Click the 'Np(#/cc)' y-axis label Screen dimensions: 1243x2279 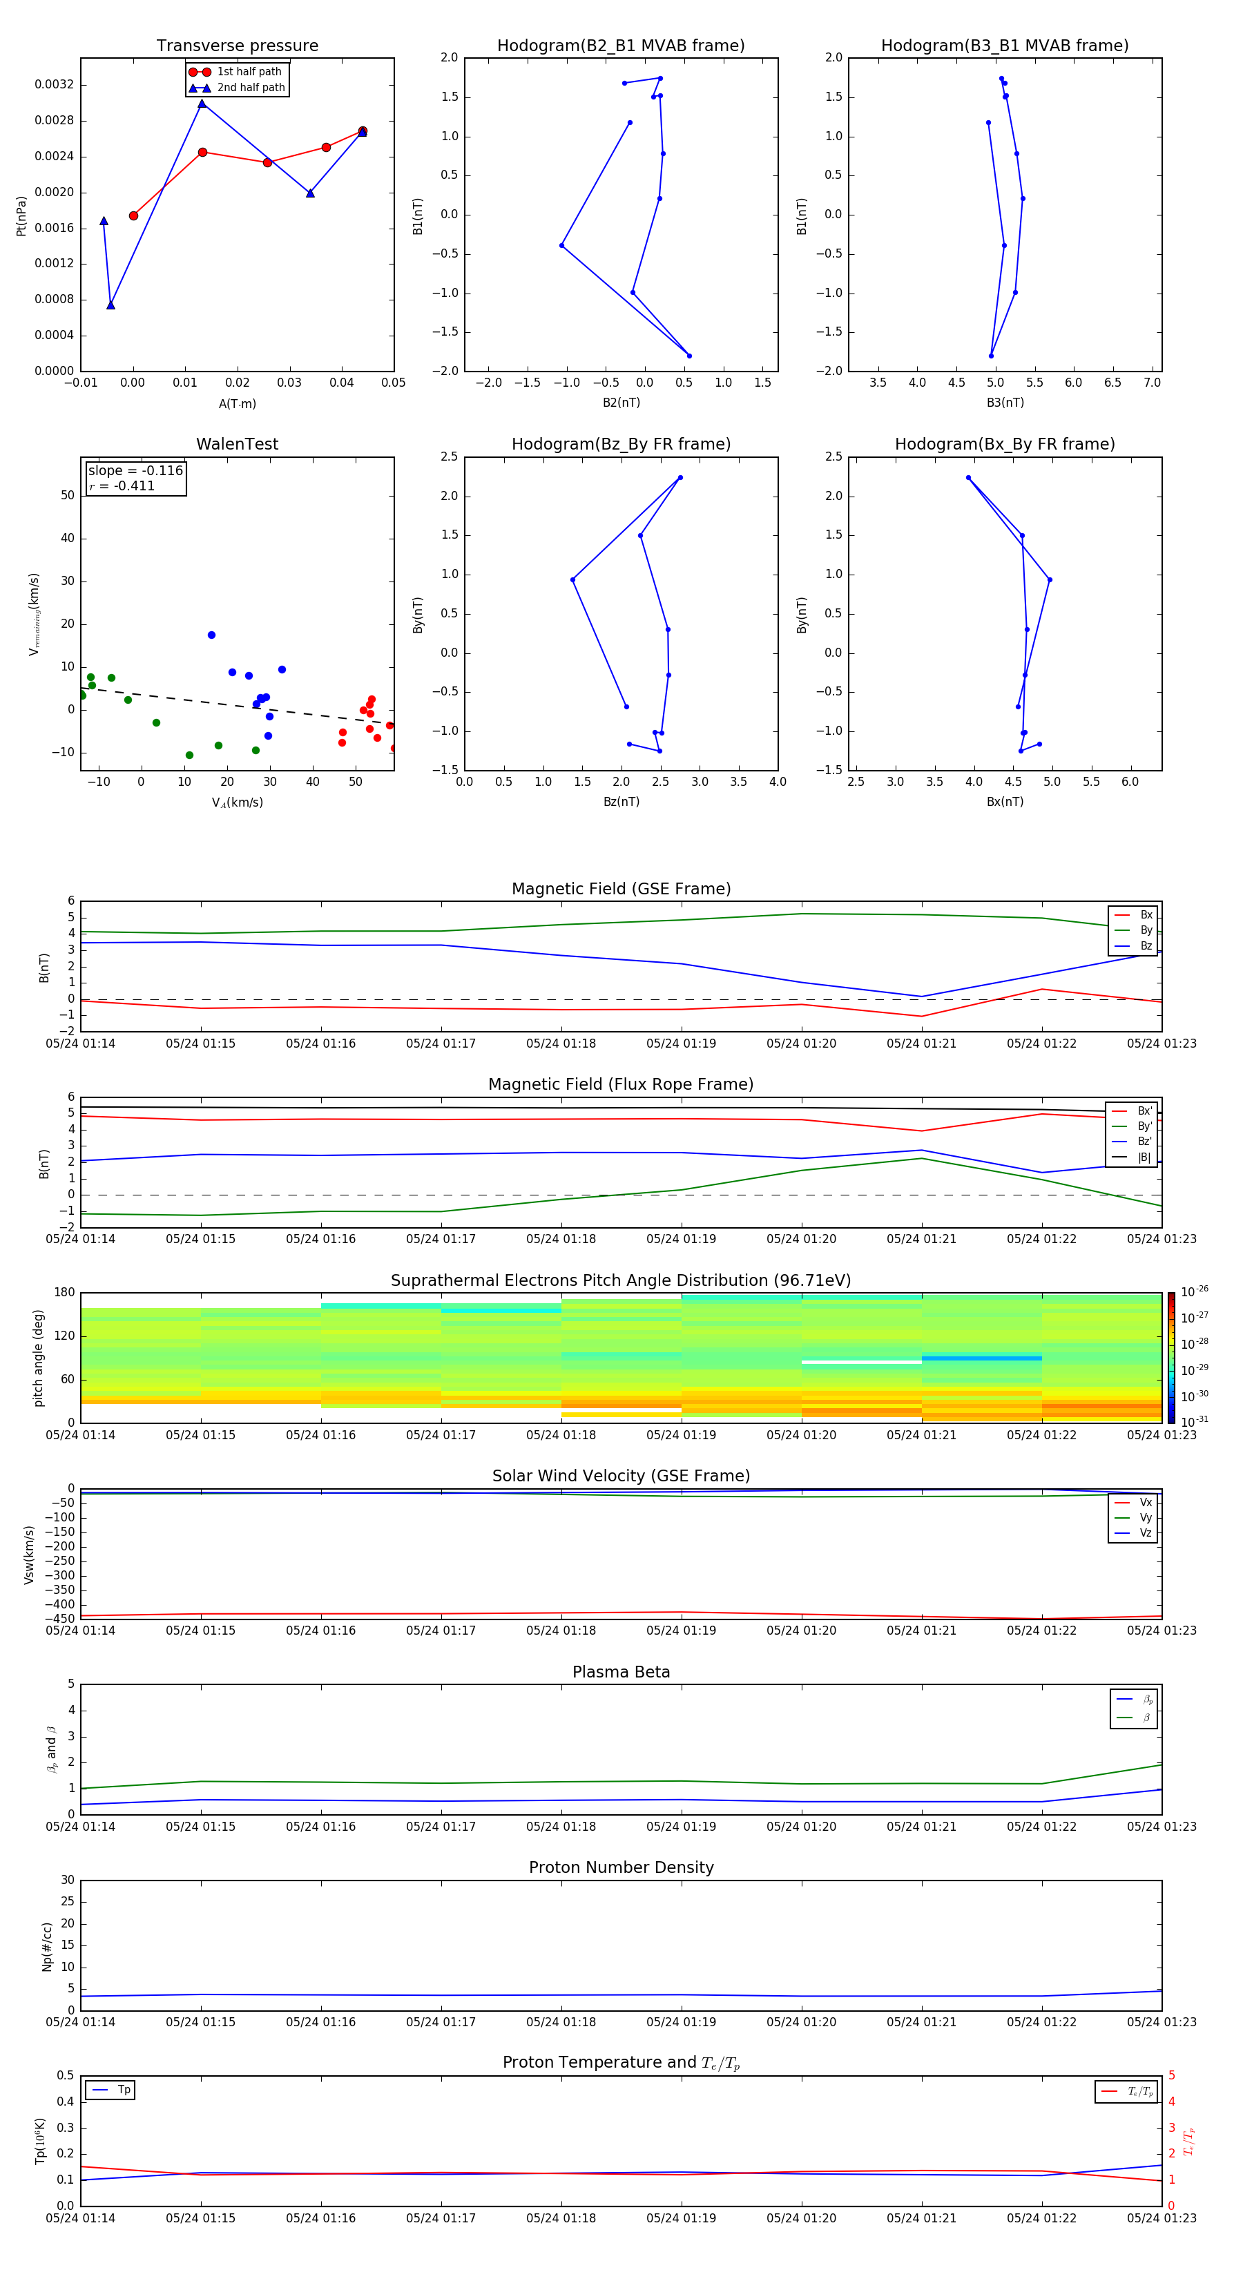point(47,1946)
